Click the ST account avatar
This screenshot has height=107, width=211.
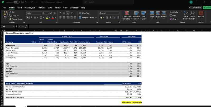point(191,2)
